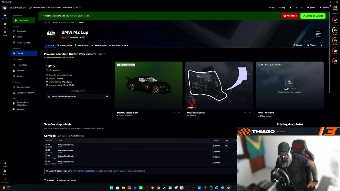
Task: Open the Ajuda help icon
Action: click(x=5, y=171)
